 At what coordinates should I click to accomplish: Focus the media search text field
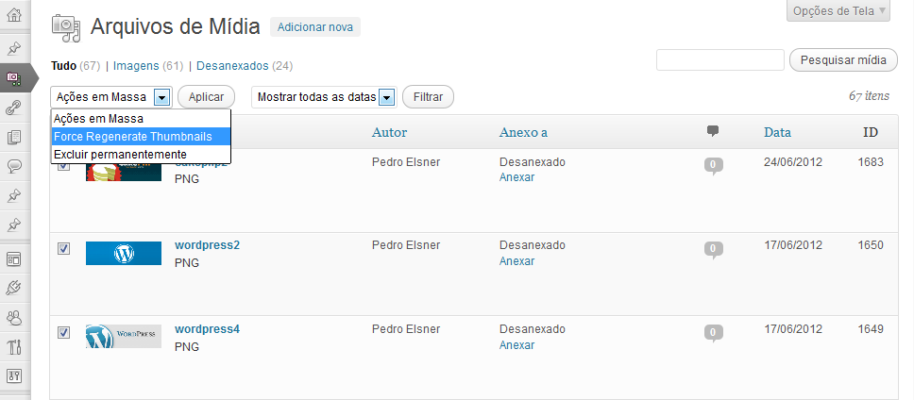(719, 60)
